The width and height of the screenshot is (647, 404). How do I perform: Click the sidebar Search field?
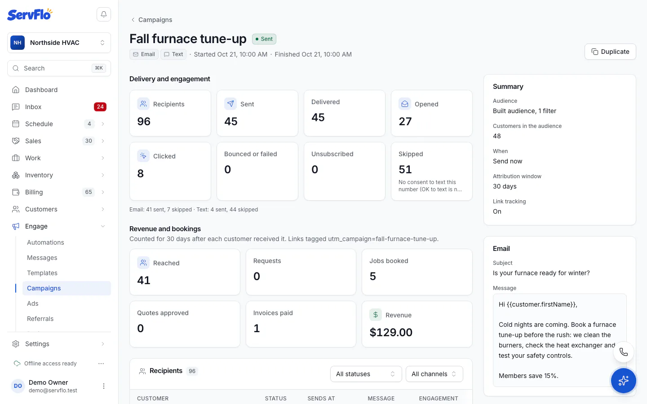59,68
